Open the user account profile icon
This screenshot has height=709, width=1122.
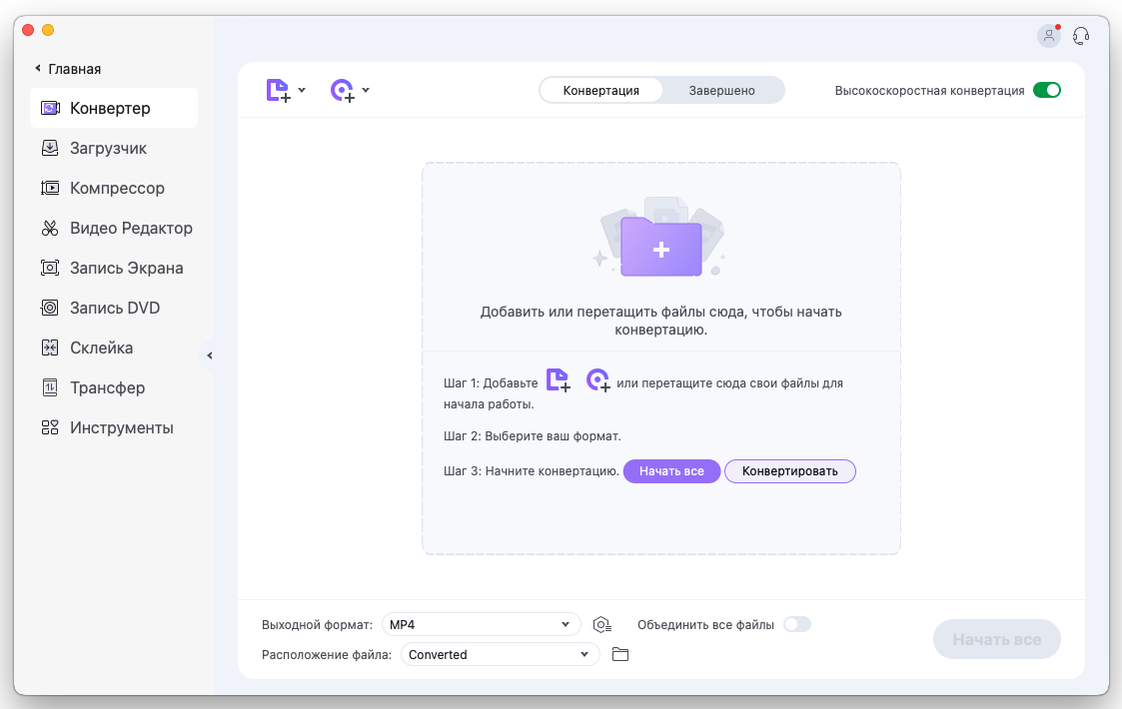(1048, 36)
